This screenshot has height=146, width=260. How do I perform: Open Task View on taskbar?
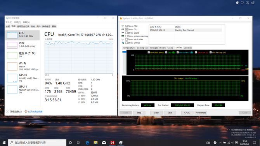tap(79, 143)
